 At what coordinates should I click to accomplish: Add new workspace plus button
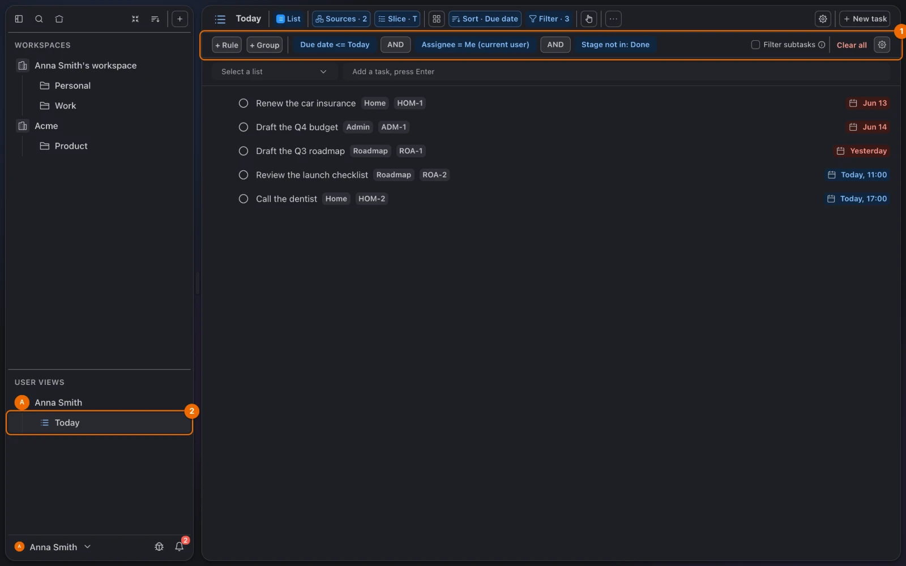coord(180,19)
